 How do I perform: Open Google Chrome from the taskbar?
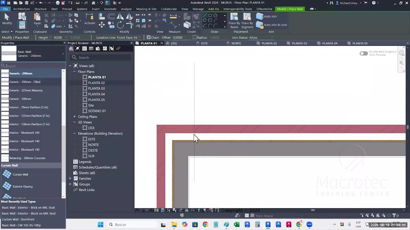point(205,225)
